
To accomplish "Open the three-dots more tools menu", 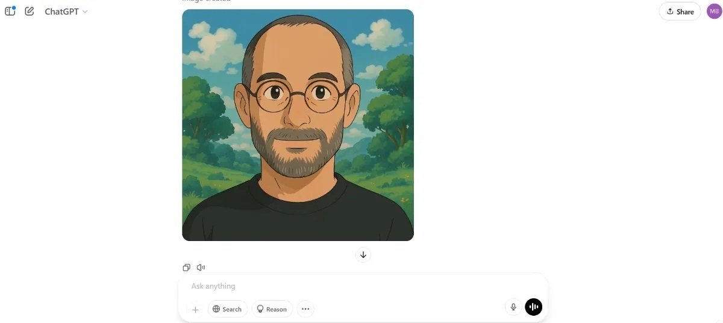I will pyautogui.click(x=305, y=309).
